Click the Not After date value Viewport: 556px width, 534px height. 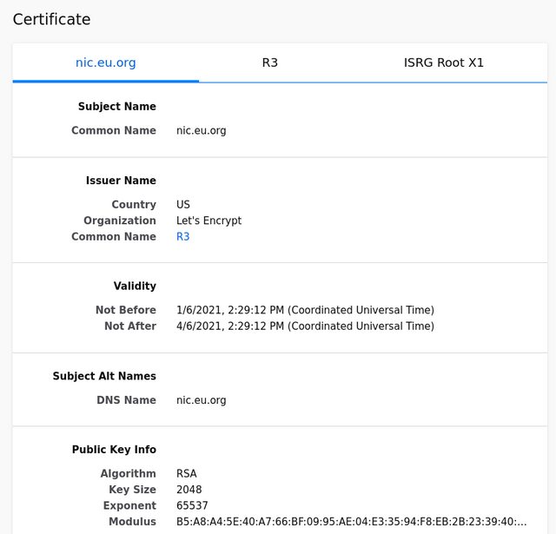[x=305, y=326]
